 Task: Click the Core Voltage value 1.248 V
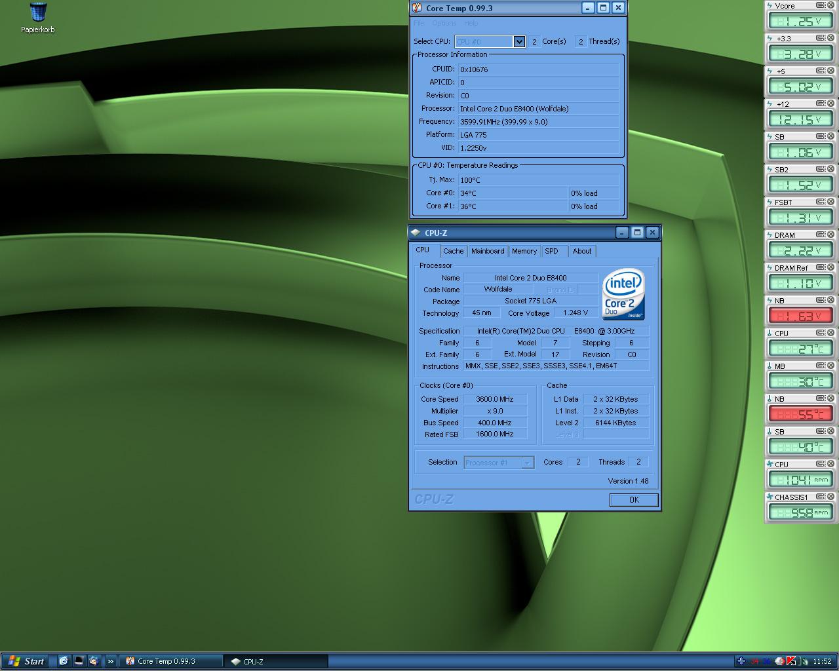[576, 313]
